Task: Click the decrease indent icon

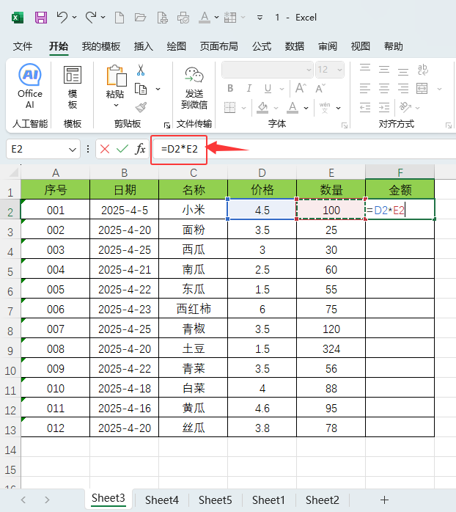Action: (365, 107)
